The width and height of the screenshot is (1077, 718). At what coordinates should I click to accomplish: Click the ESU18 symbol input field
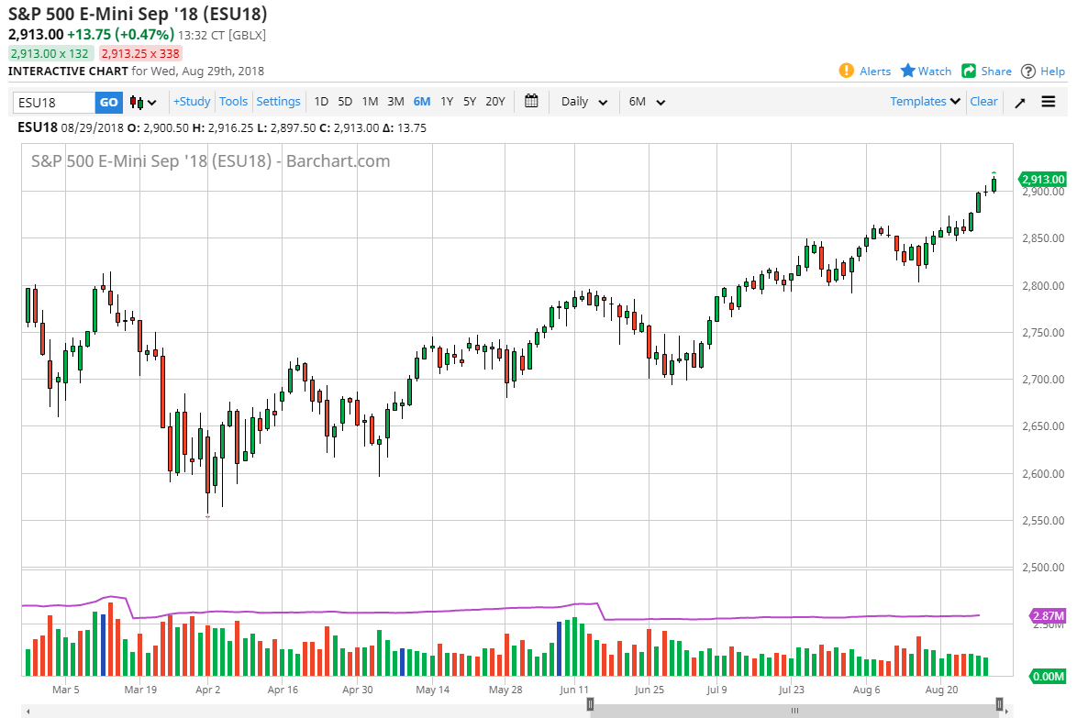click(x=53, y=102)
